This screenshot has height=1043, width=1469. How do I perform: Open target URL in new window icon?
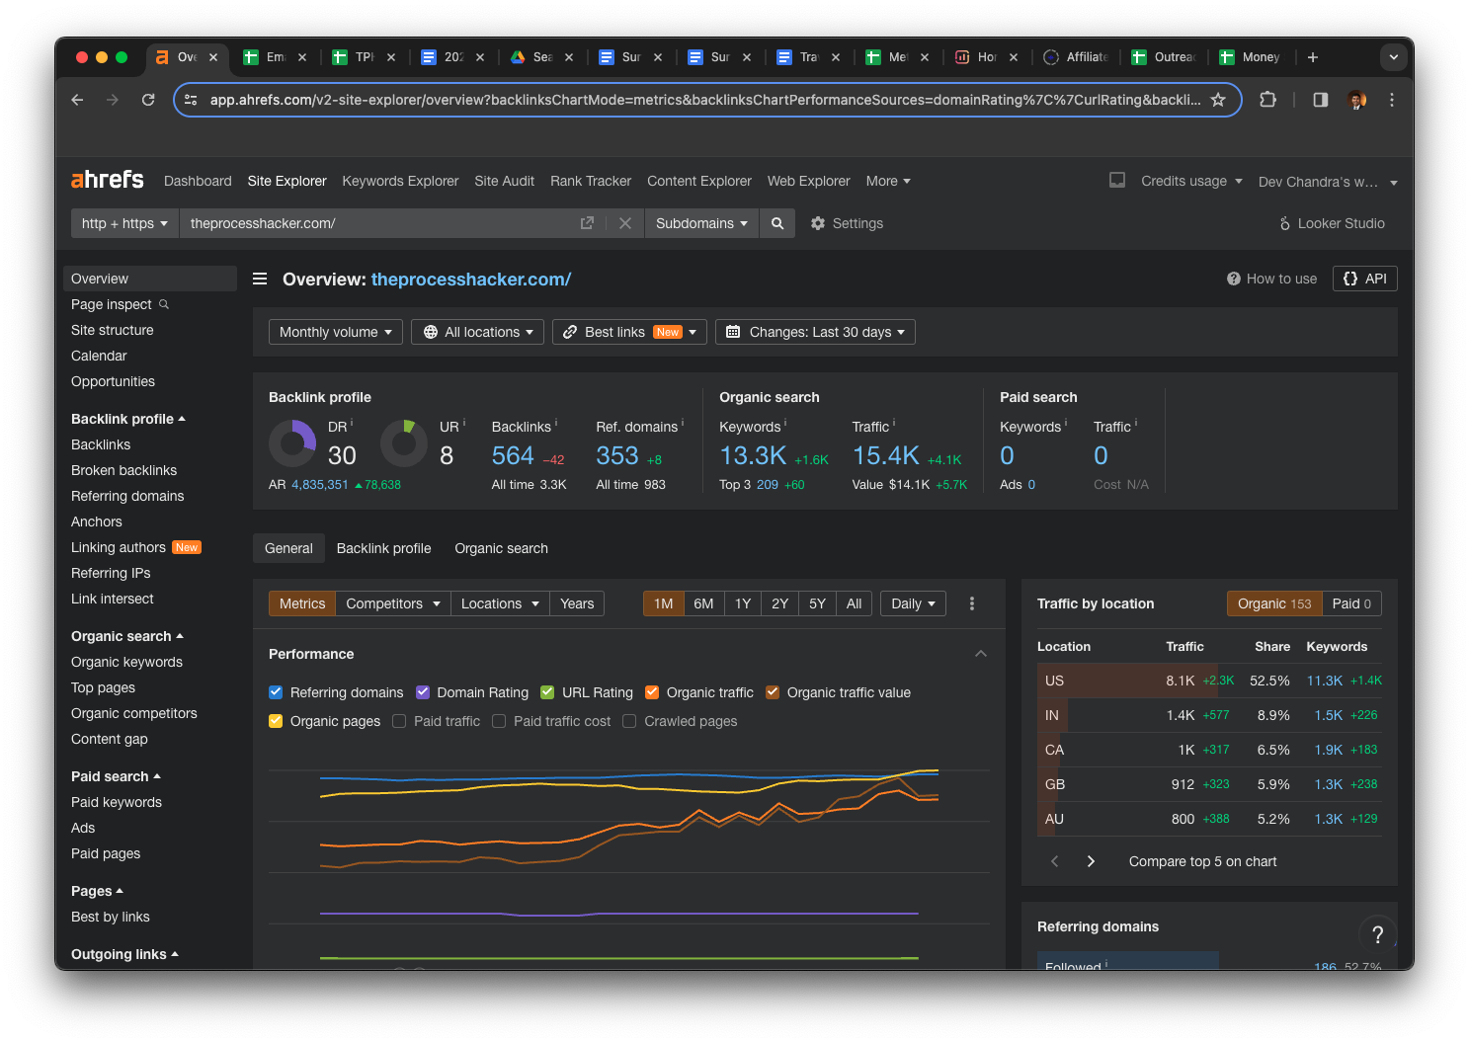(587, 223)
